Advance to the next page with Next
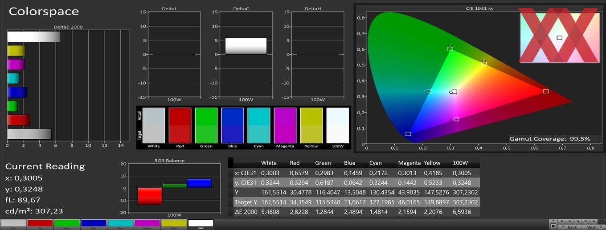Screen dimensions: 606x230 [594, 227]
